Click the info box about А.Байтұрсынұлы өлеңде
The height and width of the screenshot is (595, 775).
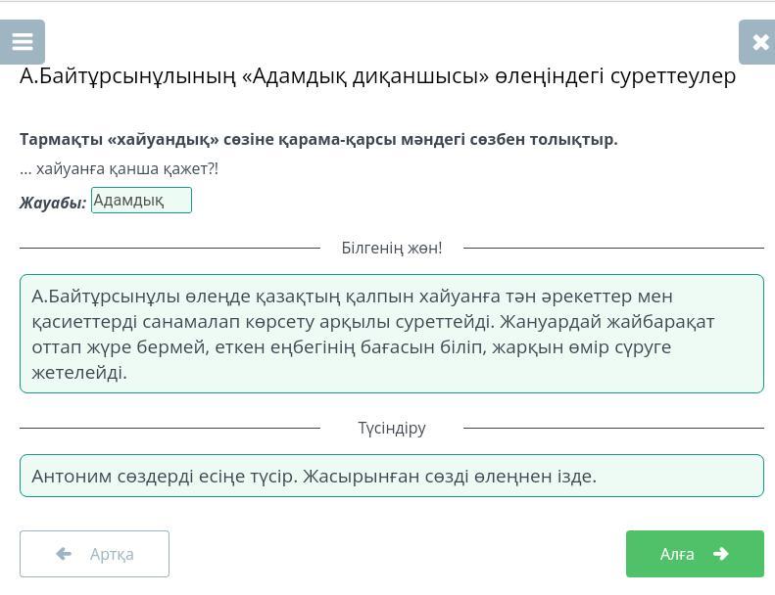tap(392, 334)
